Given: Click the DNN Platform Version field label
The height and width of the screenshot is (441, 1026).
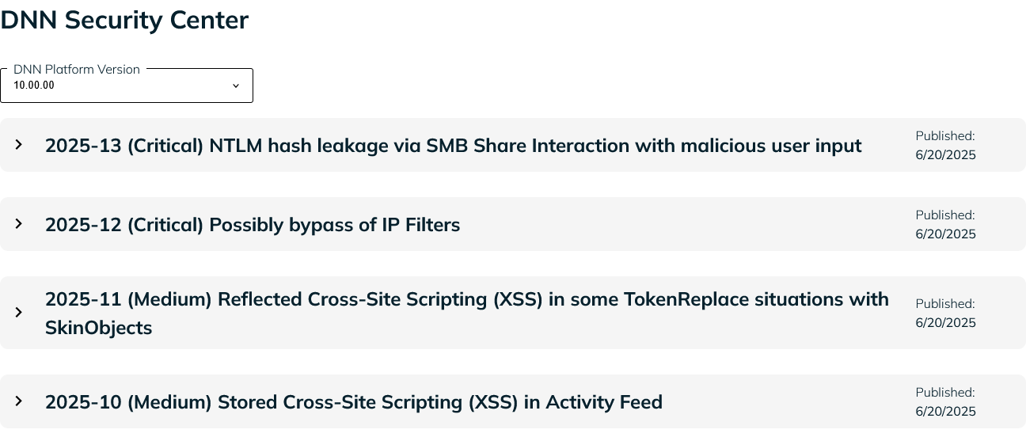Looking at the screenshot, I should point(77,70).
